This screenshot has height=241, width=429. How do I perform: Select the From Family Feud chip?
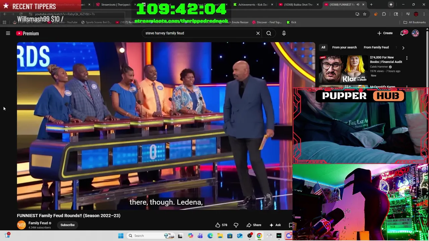click(376, 48)
